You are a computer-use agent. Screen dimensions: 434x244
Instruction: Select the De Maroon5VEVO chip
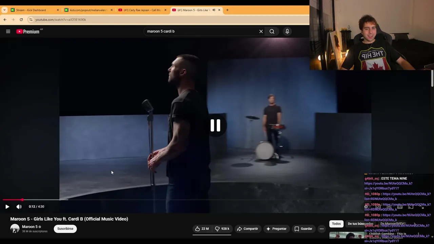[x=393, y=224]
